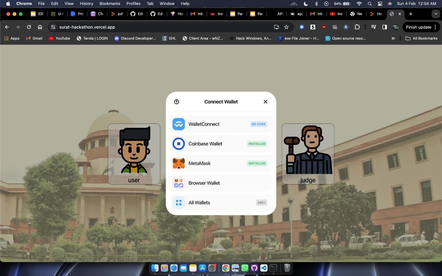
Task: Open Wi-Fi status in menu bar
Action: point(359,3)
